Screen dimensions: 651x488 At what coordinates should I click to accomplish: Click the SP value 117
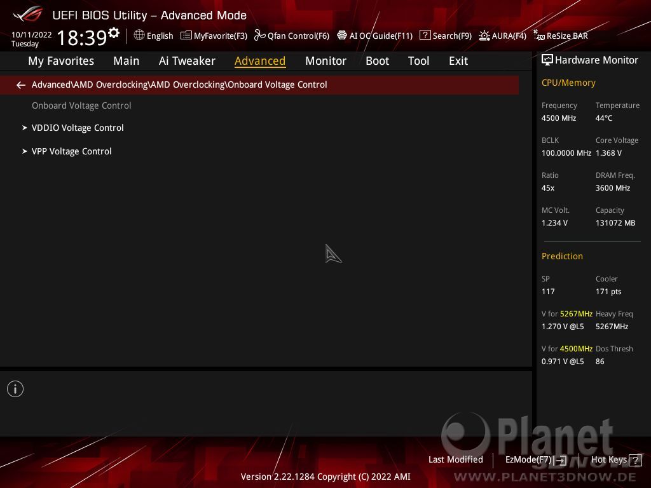coord(547,291)
